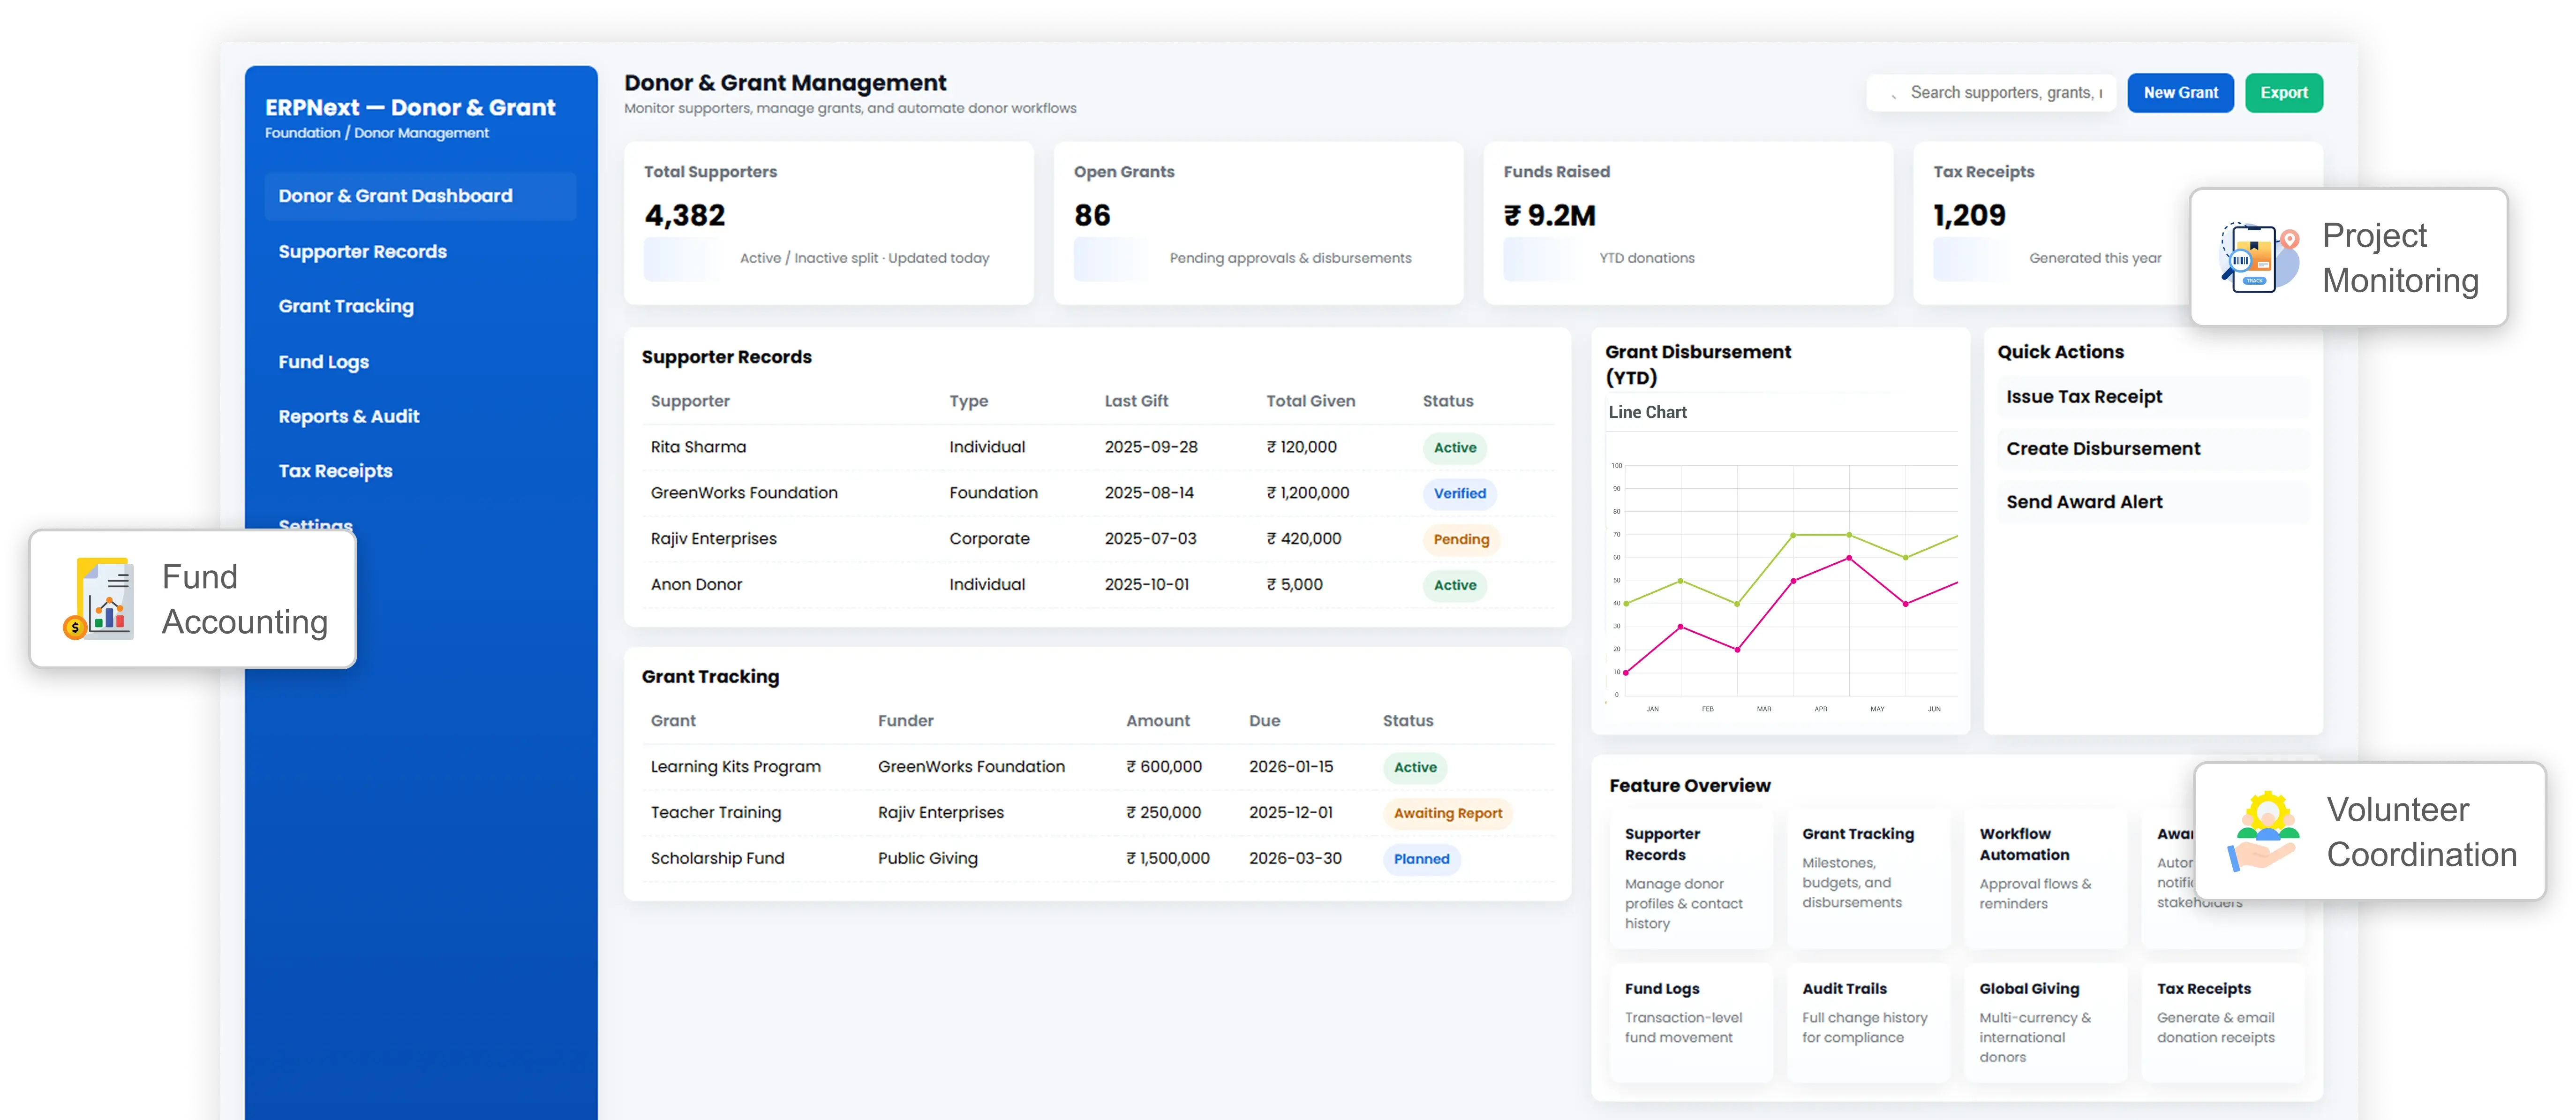Trigger Send Award Alert quick action

click(2084, 501)
